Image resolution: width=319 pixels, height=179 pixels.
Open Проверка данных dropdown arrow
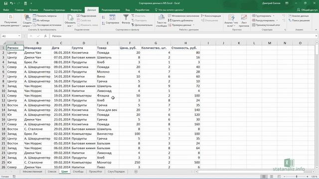[x=194, y=25]
